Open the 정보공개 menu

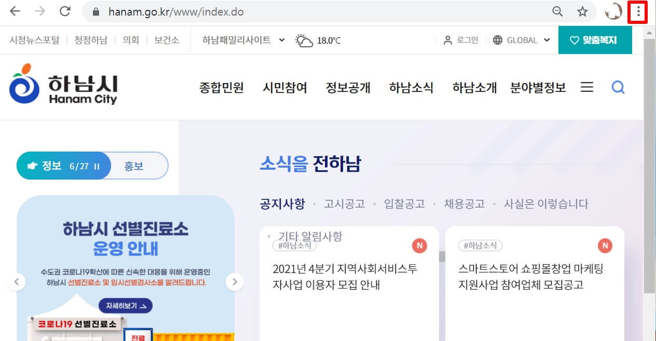click(x=348, y=88)
